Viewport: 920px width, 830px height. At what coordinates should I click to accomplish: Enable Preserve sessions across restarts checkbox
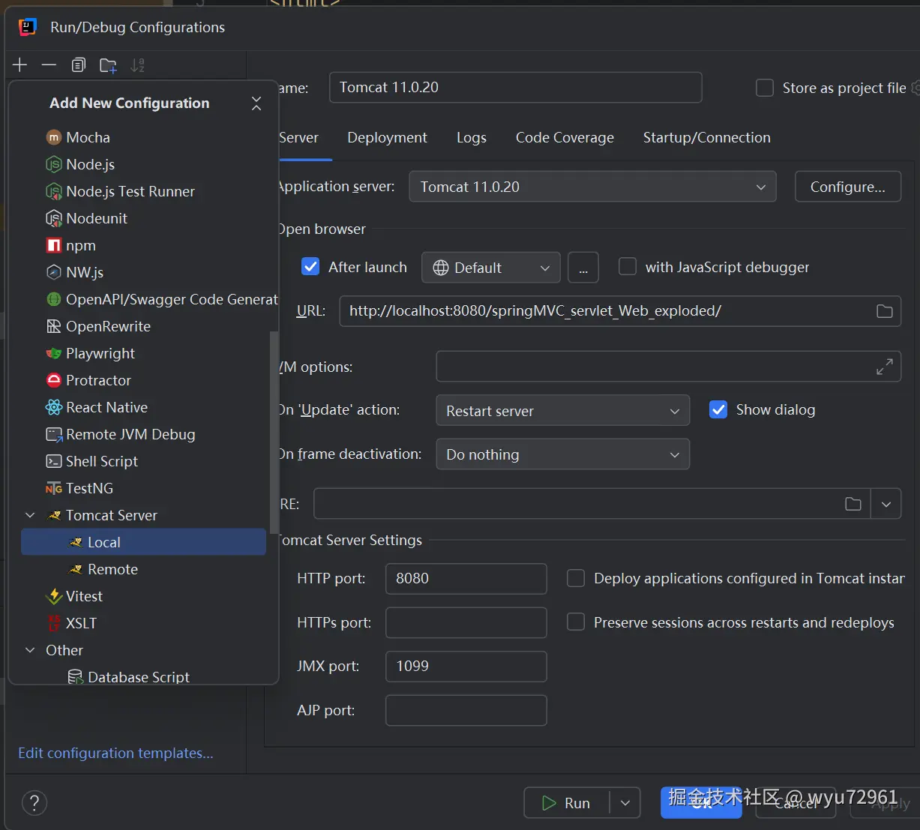576,622
